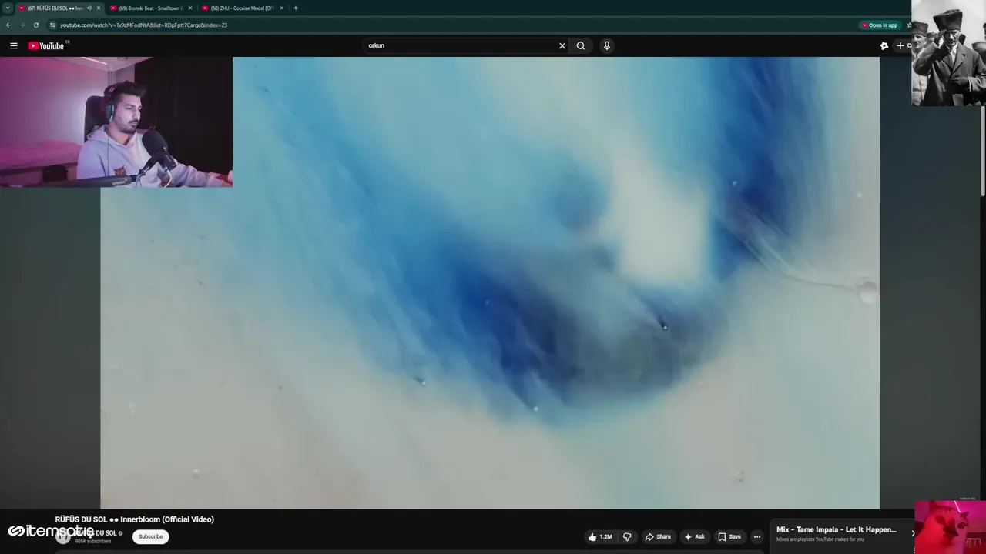The height and width of the screenshot is (554, 986).
Task: Click the browser forward arrow
Action: click(22, 25)
